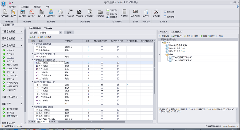Open 物料管理 in ribbon
Image resolution: width=240 pixels, height=130 pixels.
pyautogui.click(x=169, y=16)
